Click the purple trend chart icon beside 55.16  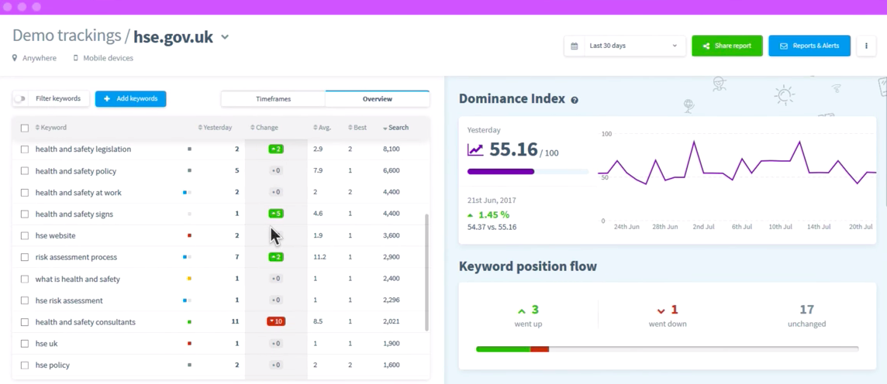click(x=475, y=149)
